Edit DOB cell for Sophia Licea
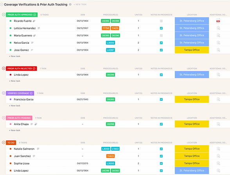230x175 pixels. (83, 163)
